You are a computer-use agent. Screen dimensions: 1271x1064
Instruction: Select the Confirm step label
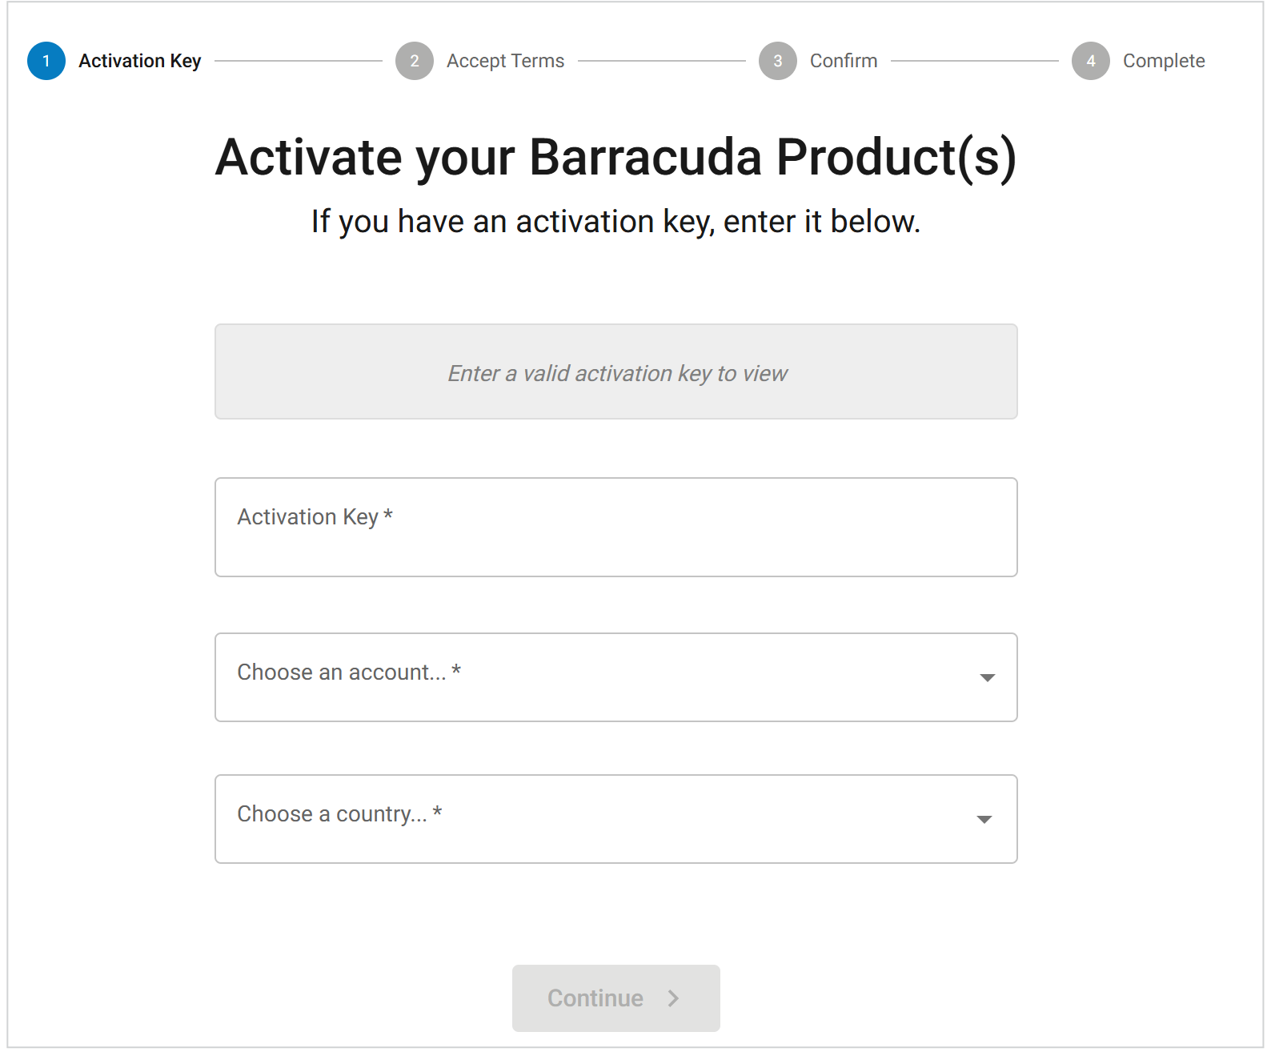pos(844,61)
